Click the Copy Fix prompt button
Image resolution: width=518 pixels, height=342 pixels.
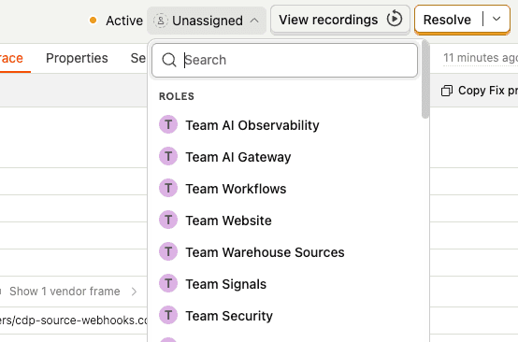tap(480, 91)
